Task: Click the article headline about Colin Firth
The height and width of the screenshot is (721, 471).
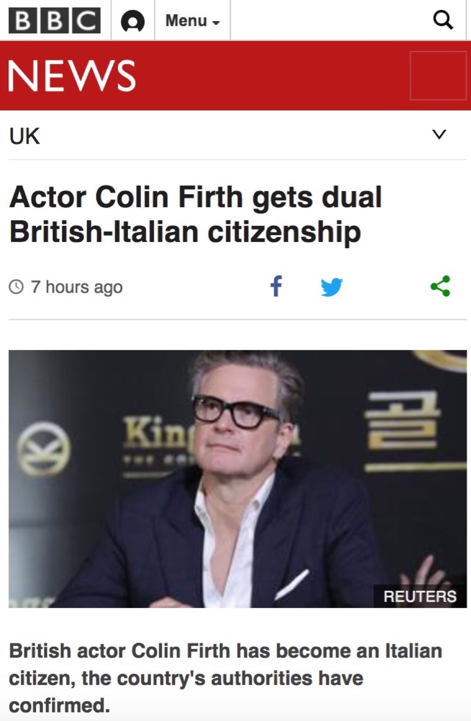Action: pos(195,214)
